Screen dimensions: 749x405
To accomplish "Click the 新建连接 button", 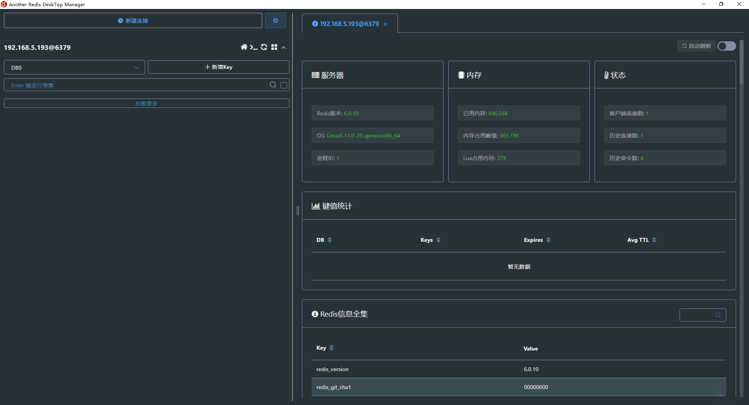I will click(x=133, y=21).
